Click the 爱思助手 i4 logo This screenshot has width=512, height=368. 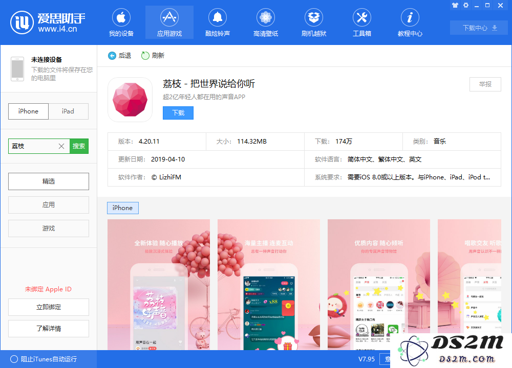[x=48, y=22]
